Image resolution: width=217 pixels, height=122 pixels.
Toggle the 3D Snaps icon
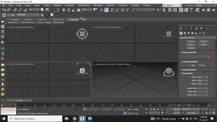(x=112, y=10)
